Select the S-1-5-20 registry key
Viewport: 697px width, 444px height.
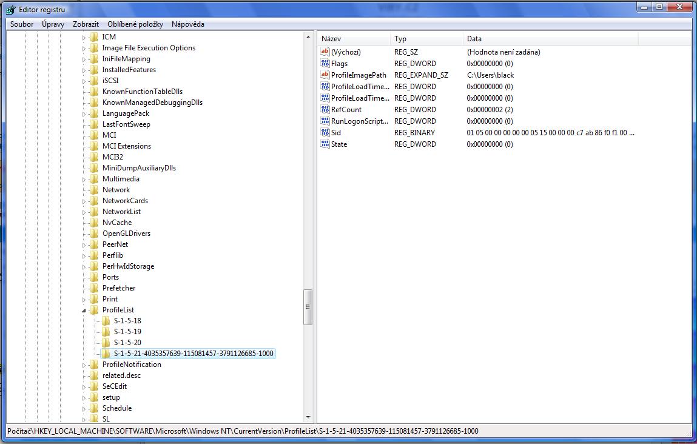pyautogui.click(x=127, y=343)
